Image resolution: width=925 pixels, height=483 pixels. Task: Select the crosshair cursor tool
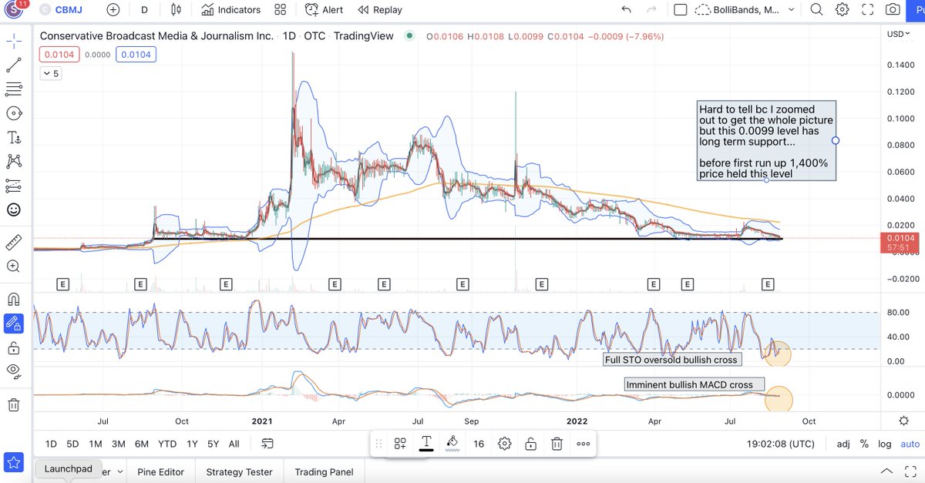[x=14, y=41]
